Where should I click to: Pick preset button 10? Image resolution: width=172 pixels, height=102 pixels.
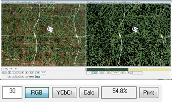[x=27, y=76]
